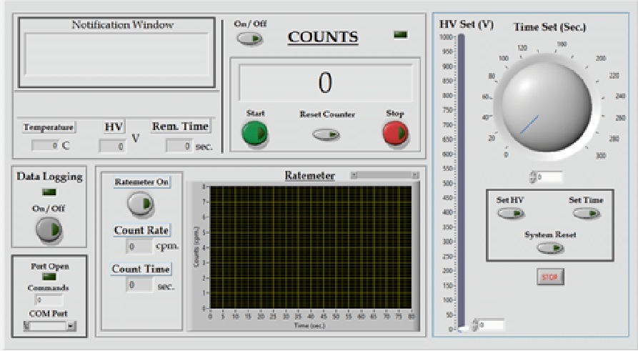Click the red Stop counter button
The height and width of the screenshot is (351, 638).
[x=395, y=133]
